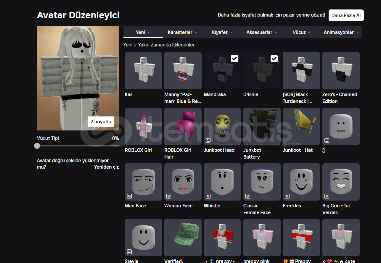This screenshot has width=381, height=263.
Task: Click the Freckles item name
Action: coord(292,206)
